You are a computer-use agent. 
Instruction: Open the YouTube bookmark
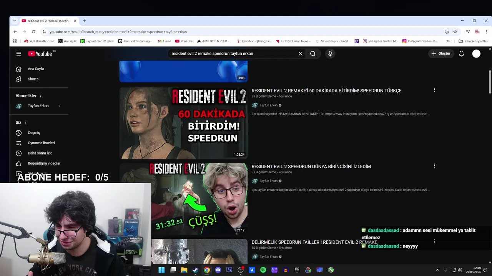pyautogui.click(x=184, y=41)
